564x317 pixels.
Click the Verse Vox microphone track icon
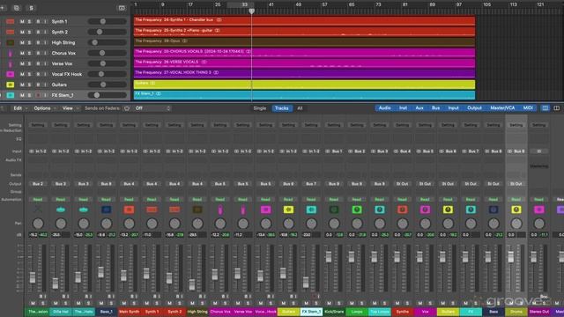tap(10, 63)
